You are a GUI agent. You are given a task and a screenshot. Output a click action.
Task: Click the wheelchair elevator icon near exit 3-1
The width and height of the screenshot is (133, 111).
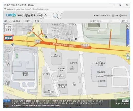pos(46,37)
